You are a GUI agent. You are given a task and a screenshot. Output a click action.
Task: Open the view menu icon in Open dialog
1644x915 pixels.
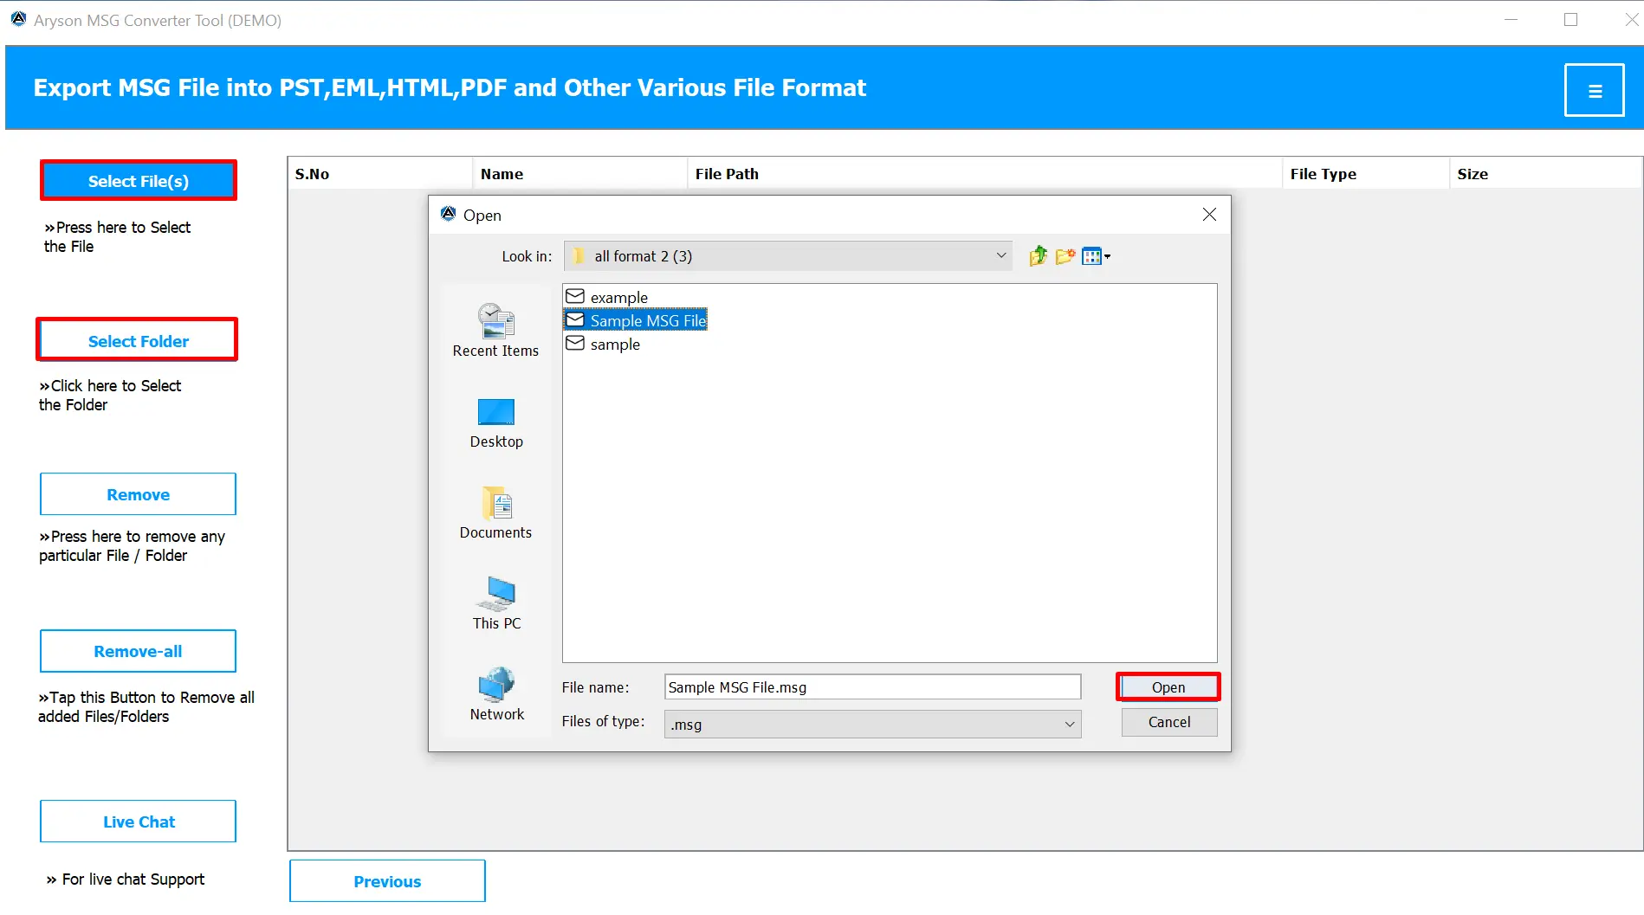tap(1096, 256)
